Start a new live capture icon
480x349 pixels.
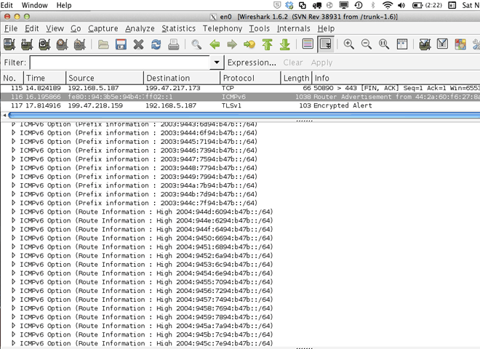[44, 44]
